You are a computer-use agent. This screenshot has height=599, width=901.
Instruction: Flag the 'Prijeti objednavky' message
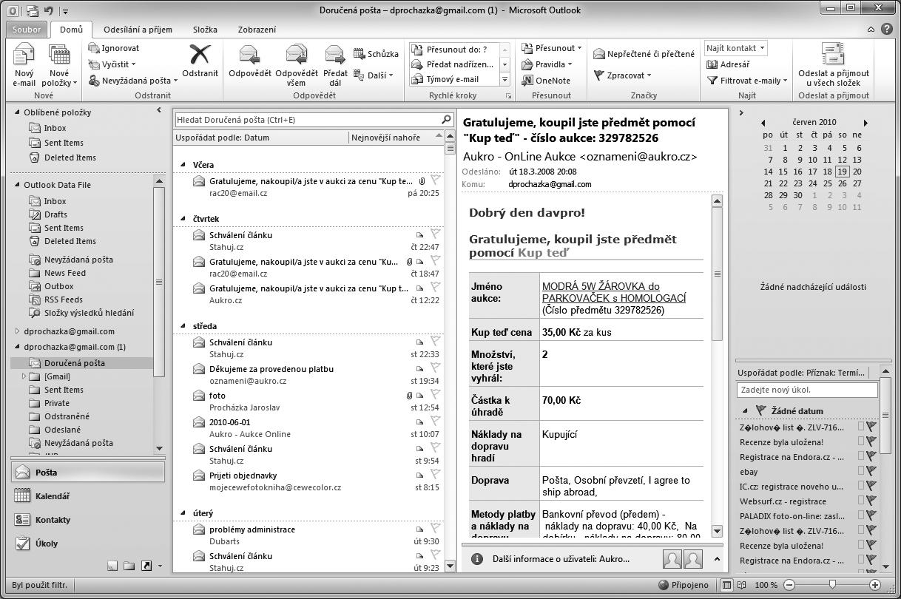(x=436, y=476)
